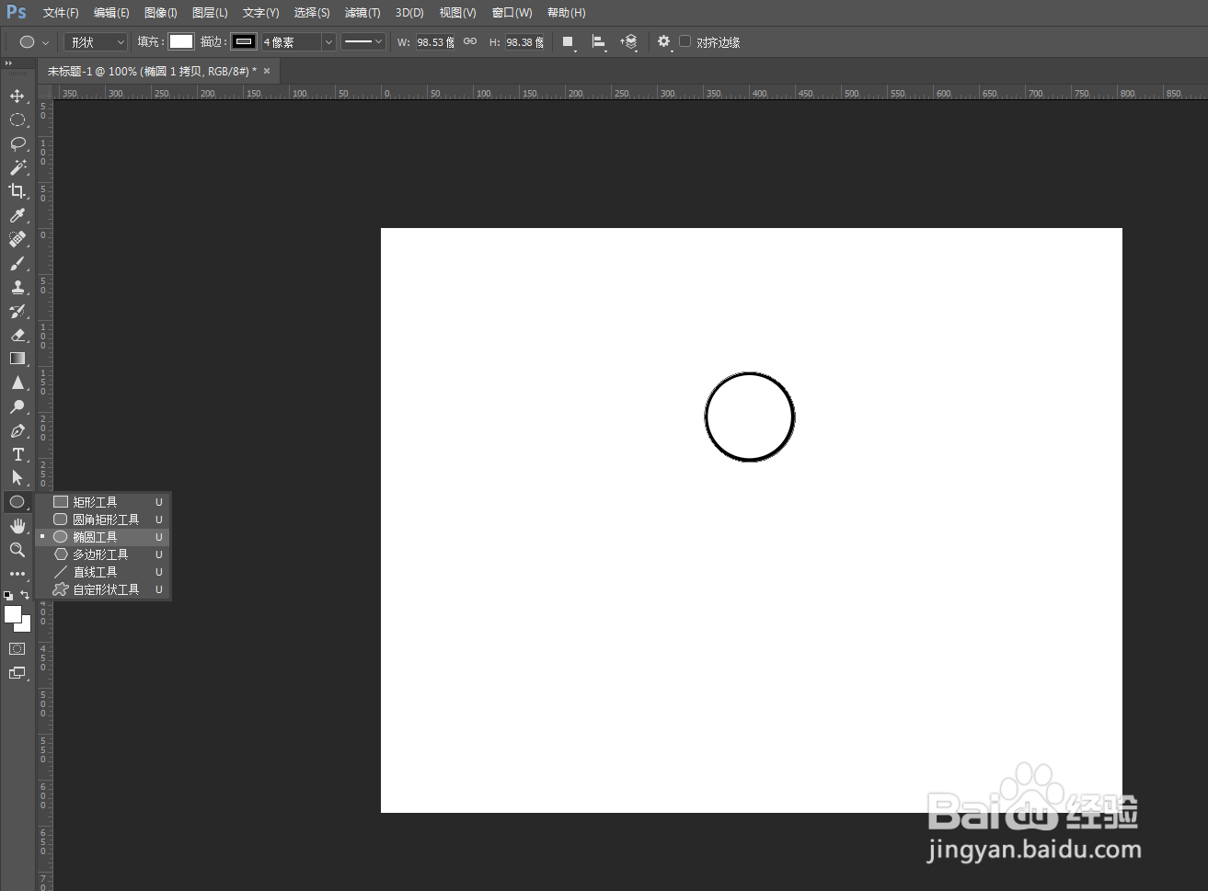Close the untitled document tab
Image resolution: width=1208 pixels, height=891 pixels.
click(x=267, y=71)
